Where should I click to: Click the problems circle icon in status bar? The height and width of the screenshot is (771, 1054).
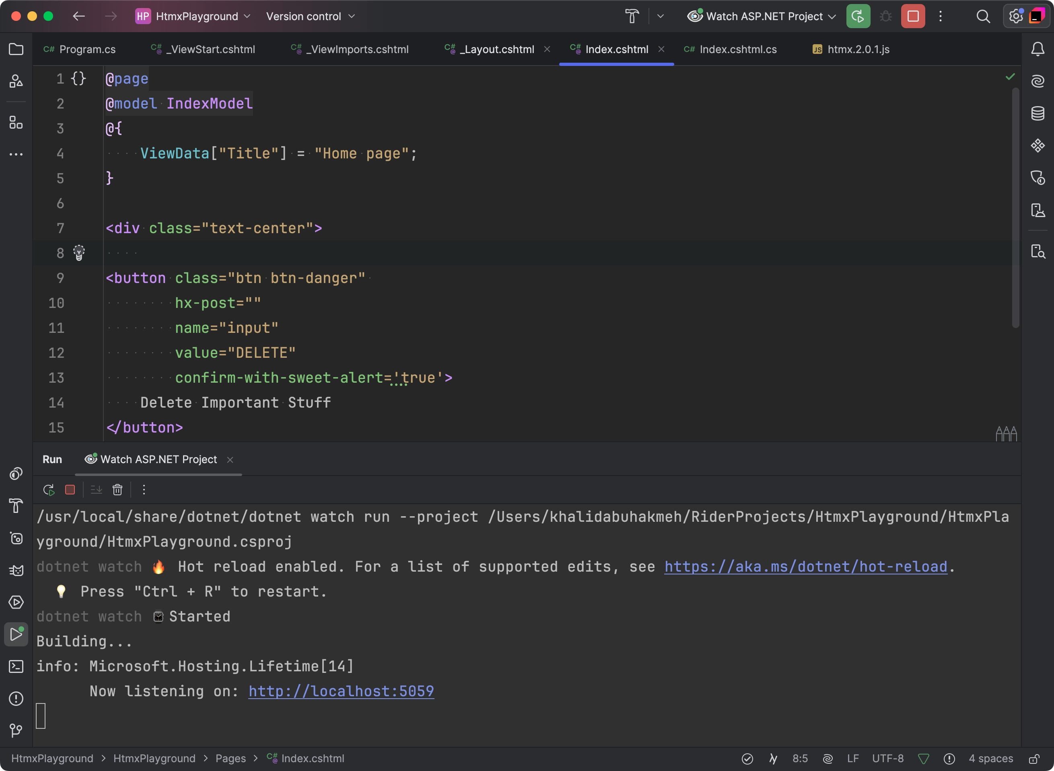coord(949,759)
